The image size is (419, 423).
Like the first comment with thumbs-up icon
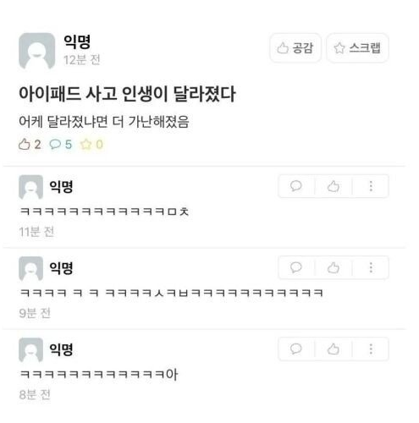334,186
